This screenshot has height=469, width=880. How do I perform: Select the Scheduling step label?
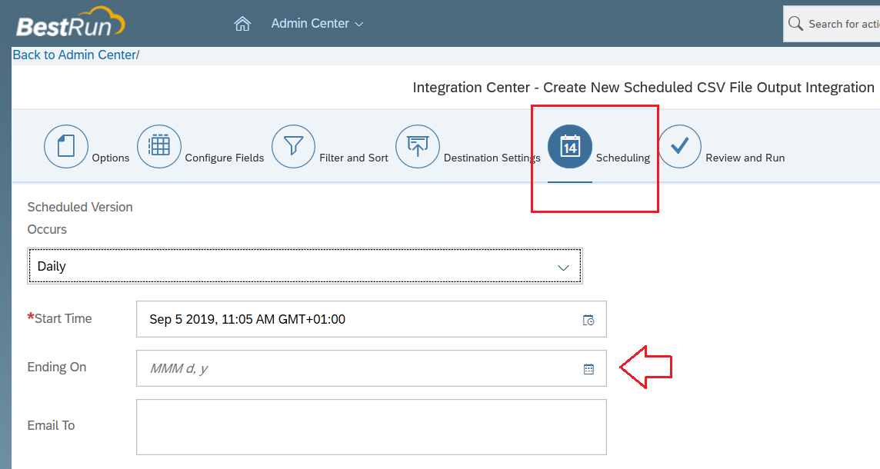pyautogui.click(x=623, y=158)
